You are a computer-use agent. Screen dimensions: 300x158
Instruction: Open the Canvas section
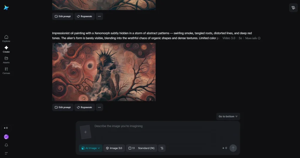tap(6, 71)
